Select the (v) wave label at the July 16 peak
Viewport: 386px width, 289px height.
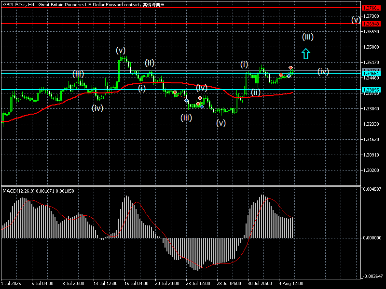121,51
